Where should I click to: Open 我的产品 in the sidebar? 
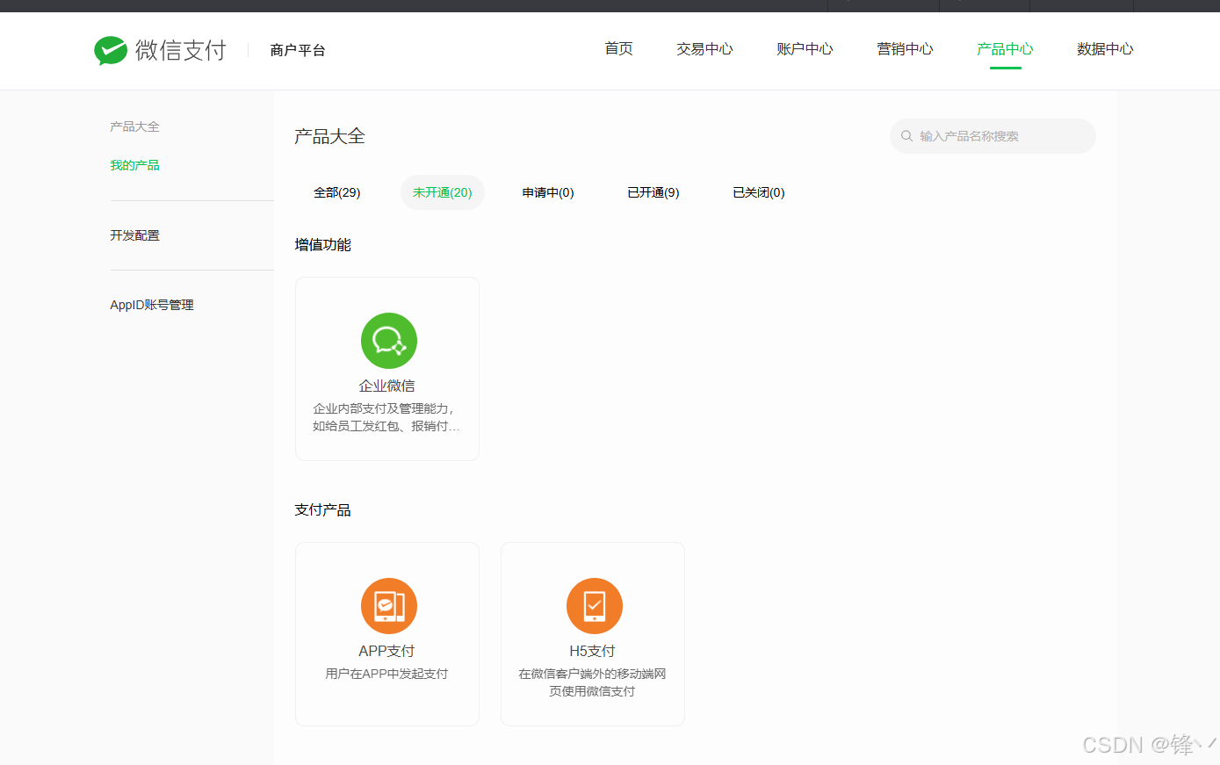pyautogui.click(x=134, y=165)
